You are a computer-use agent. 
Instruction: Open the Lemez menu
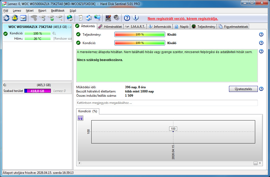pos(17,11)
